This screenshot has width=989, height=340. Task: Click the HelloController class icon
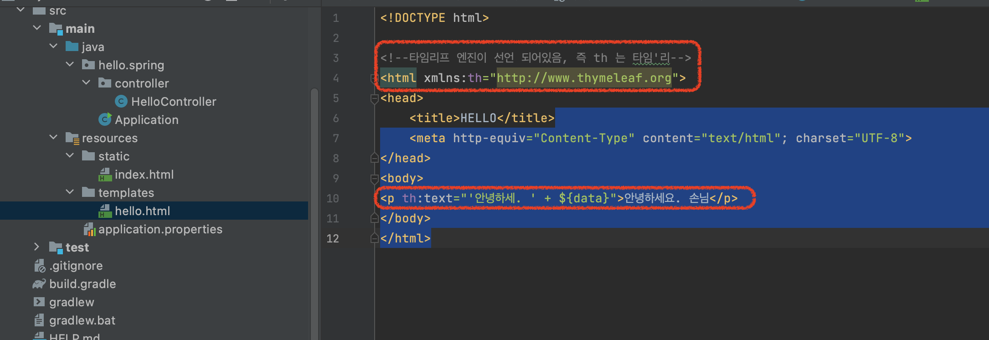(x=121, y=101)
